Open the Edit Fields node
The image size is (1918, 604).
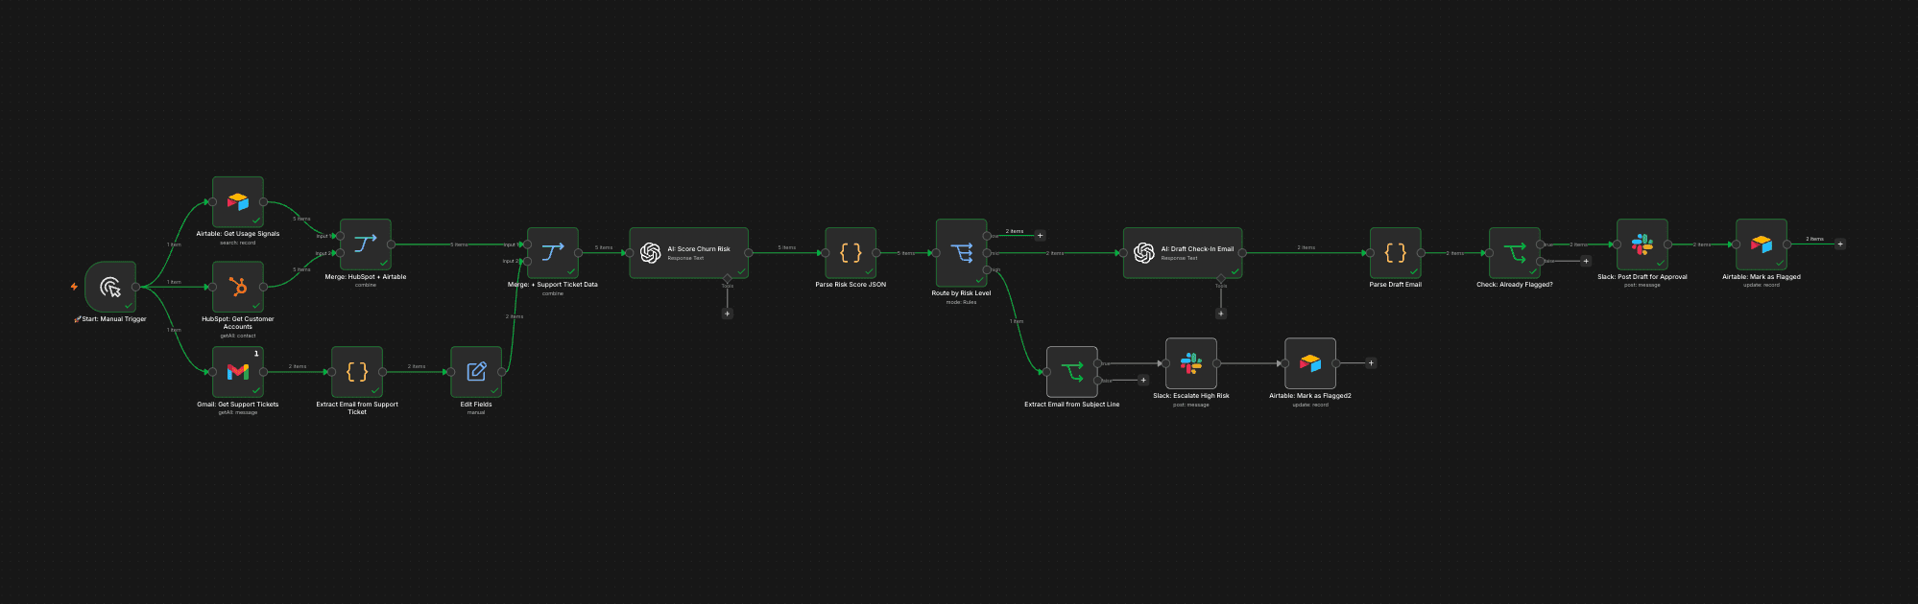pos(476,372)
